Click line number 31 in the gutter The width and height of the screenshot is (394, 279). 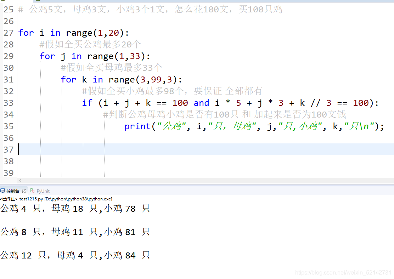click(9, 80)
